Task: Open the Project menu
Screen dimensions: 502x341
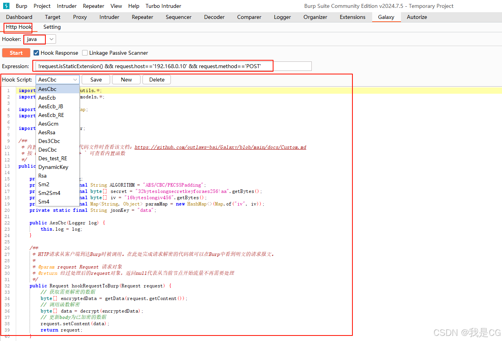Action: point(42,6)
